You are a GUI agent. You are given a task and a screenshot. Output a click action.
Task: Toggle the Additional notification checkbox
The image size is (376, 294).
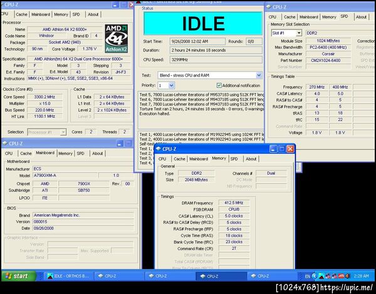[219, 85]
